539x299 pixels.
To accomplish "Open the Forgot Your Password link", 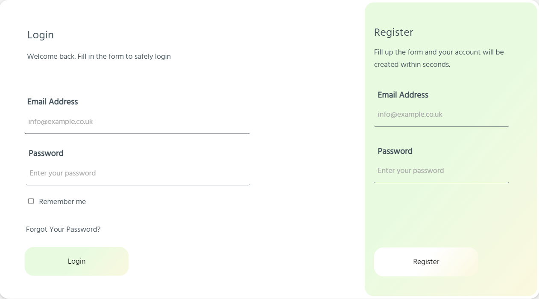I will tap(63, 230).
